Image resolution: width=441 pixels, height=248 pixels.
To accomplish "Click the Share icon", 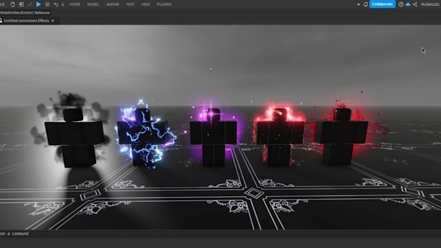I will point(415,5).
